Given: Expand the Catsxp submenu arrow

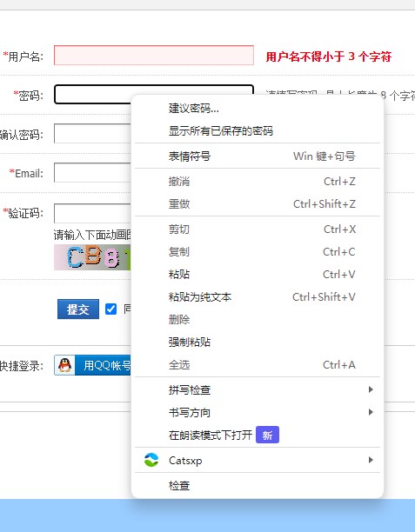Looking at the screenshot, I should [x=371, y=460].
